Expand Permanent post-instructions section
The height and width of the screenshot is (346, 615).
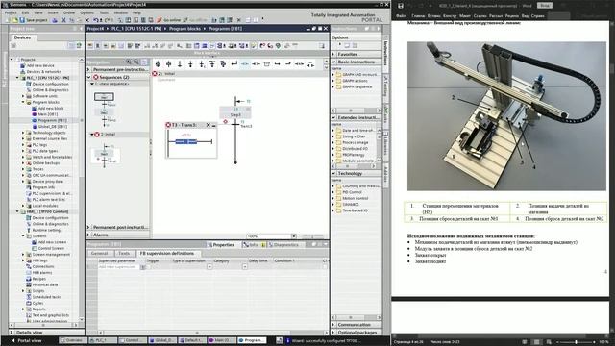(x=88, y=227)
